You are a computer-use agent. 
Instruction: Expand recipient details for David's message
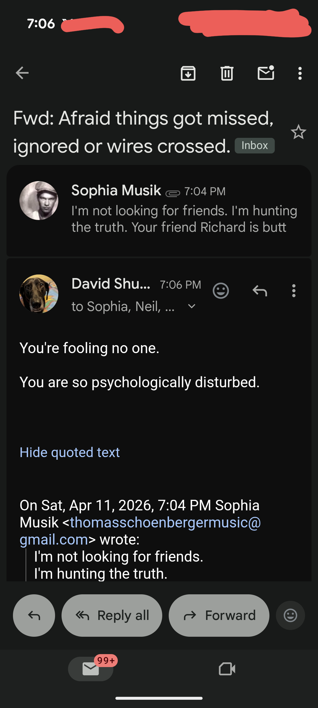pos(192,306)
